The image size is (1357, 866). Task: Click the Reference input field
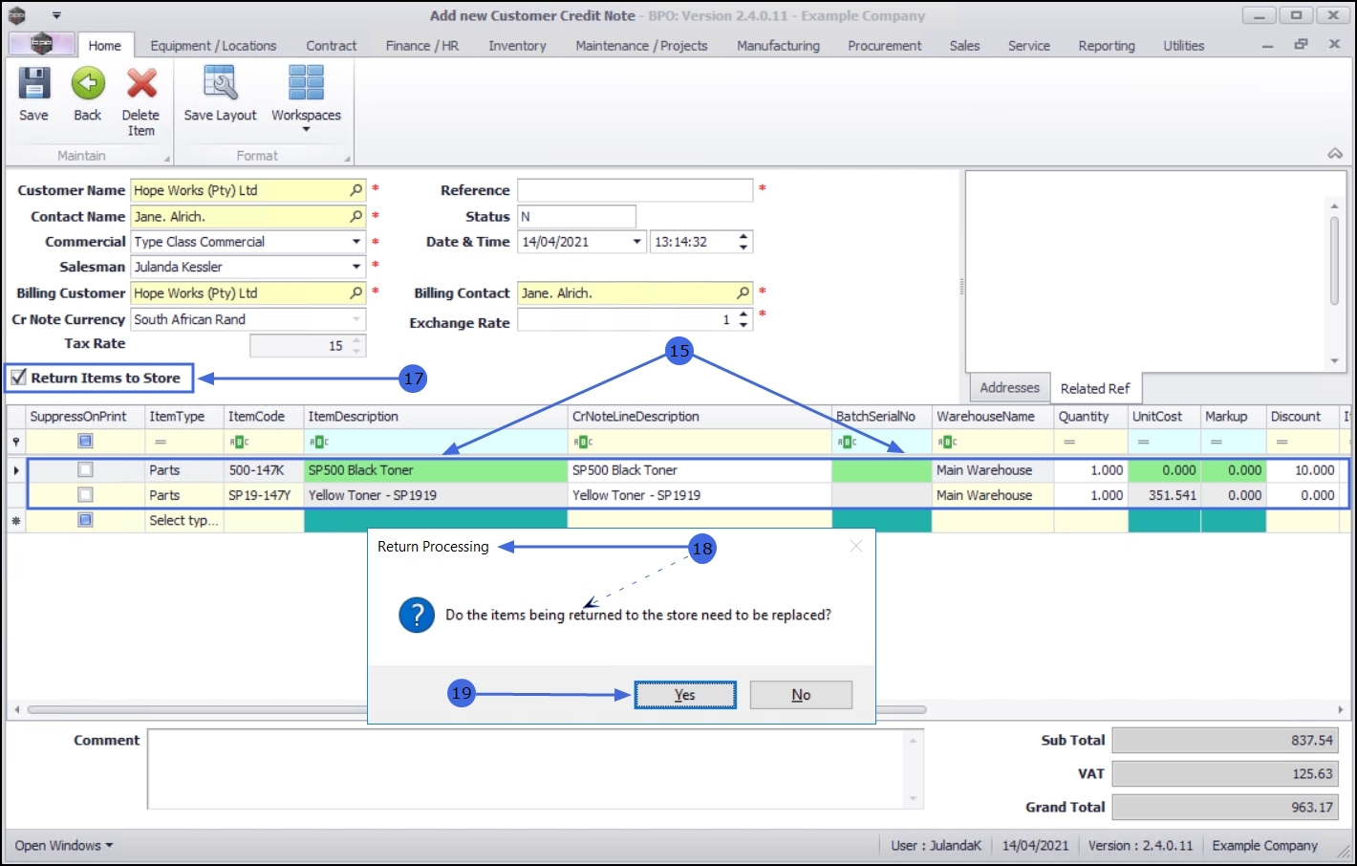635,190
